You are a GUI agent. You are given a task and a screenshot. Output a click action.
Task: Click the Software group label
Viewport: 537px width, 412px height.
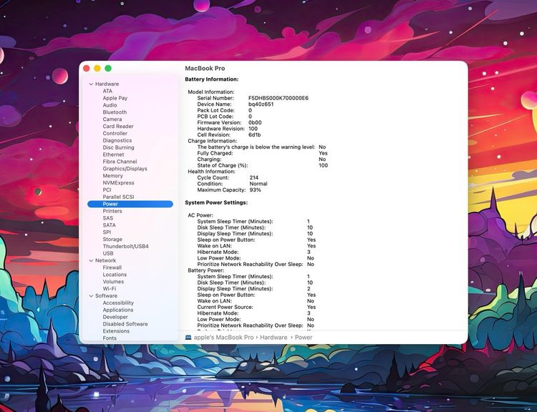106,296
